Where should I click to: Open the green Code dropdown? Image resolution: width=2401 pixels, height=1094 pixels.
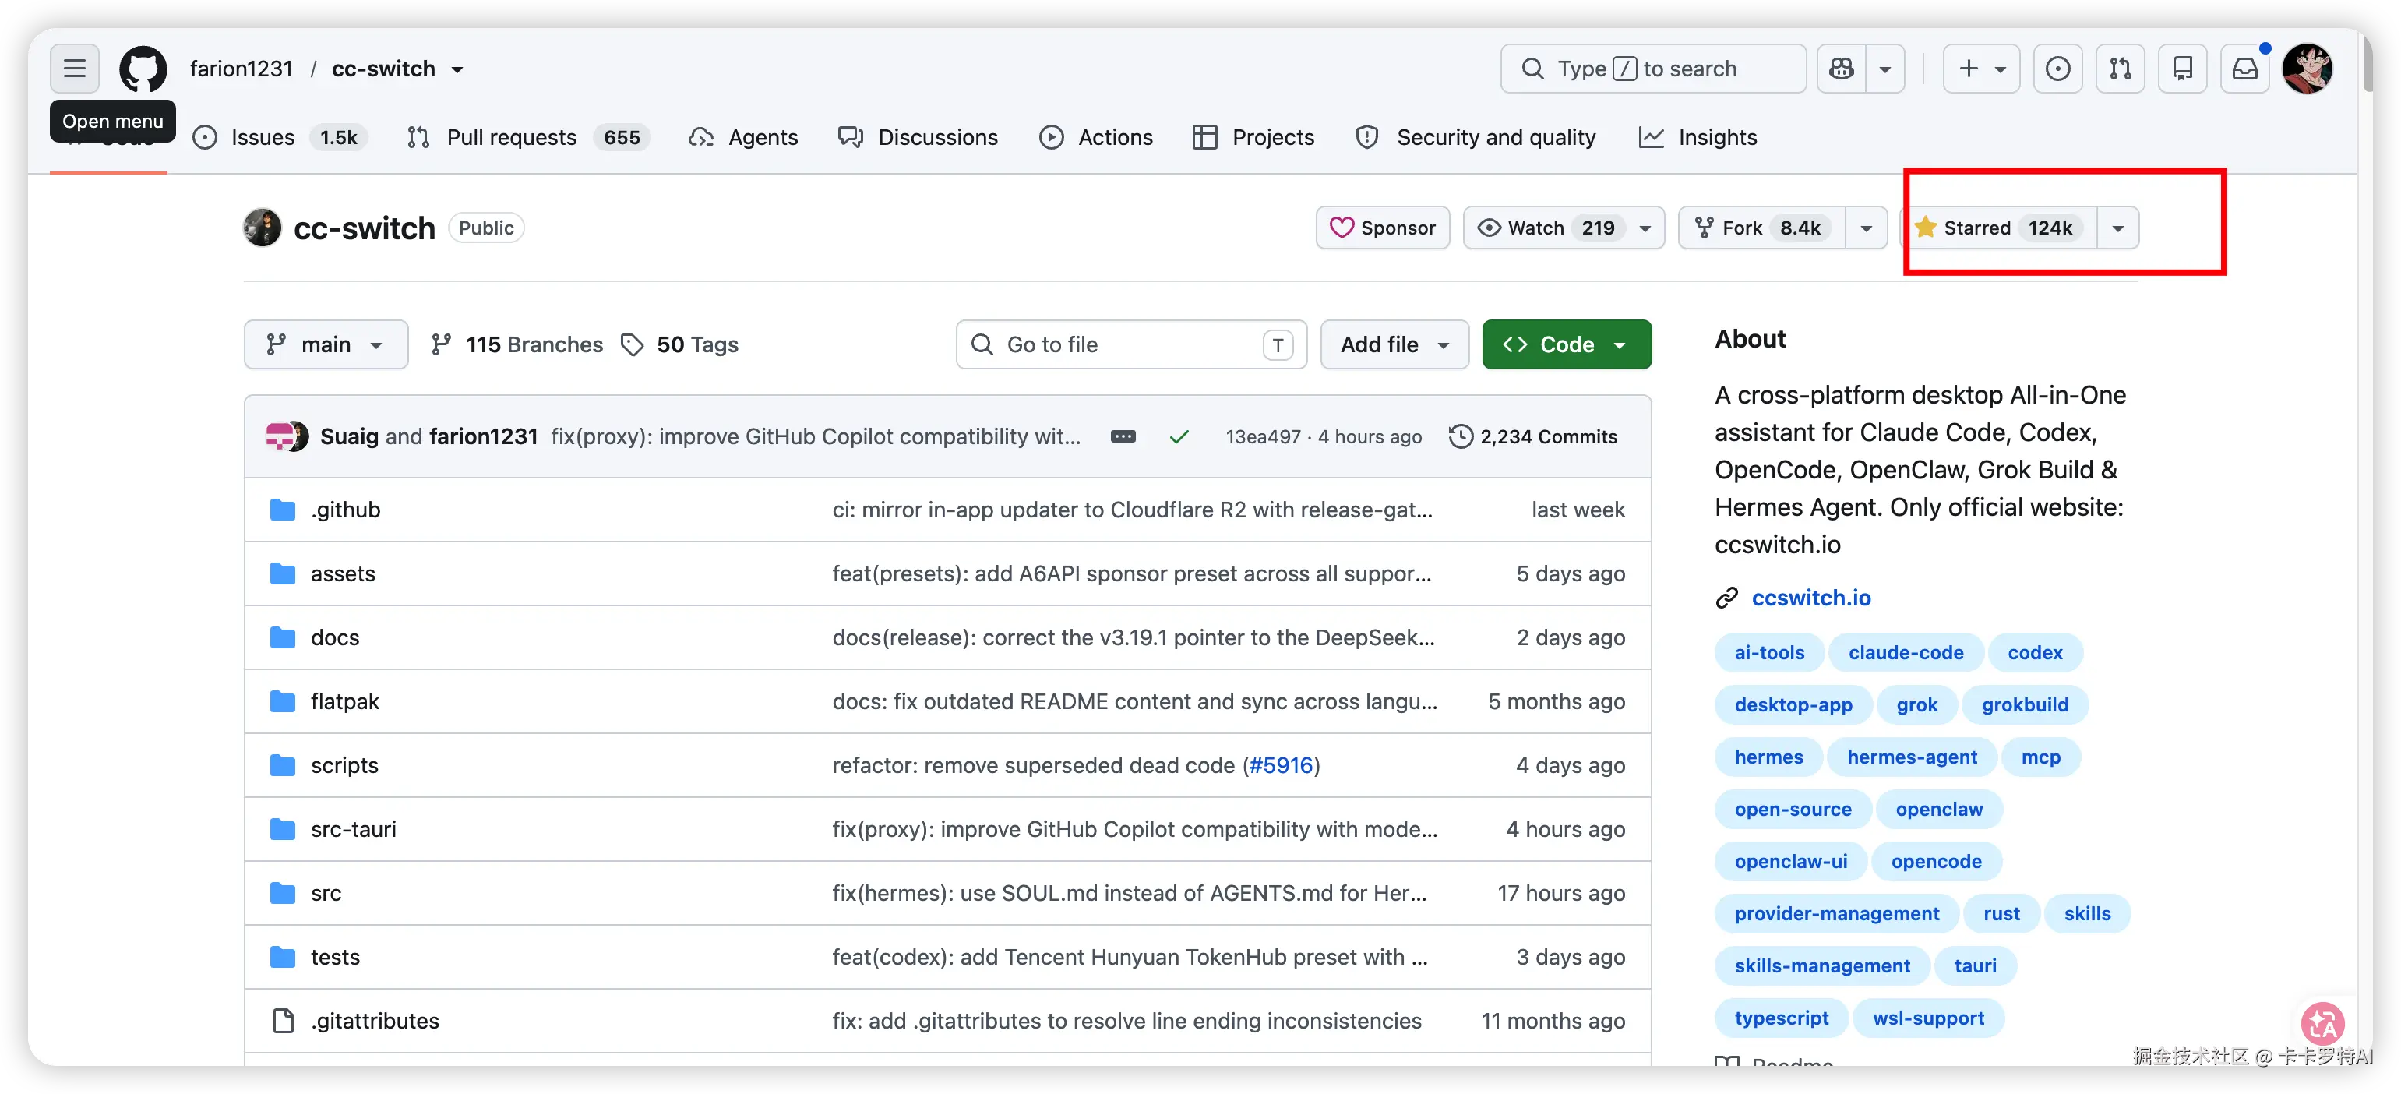[x=1566, y=344]
